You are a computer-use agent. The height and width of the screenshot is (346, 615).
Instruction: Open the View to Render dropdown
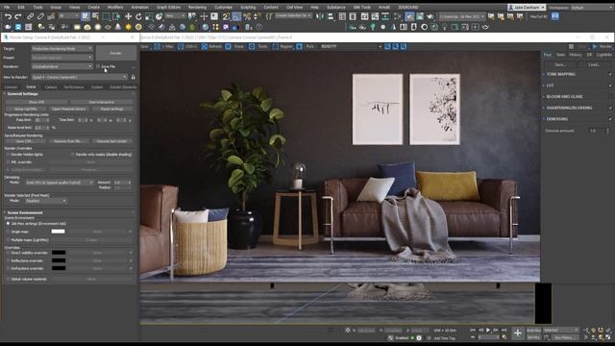coord(80,77)
